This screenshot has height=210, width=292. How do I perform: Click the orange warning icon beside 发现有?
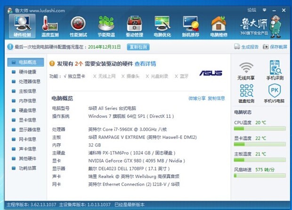click(52, 63)
